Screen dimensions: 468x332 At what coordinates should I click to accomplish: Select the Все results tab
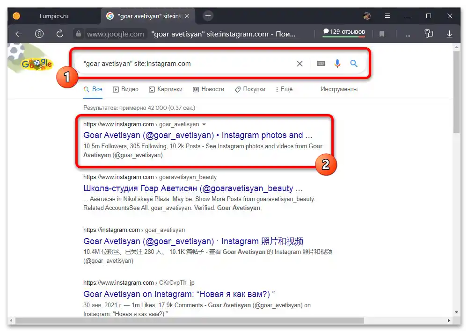tap(94, 89)
